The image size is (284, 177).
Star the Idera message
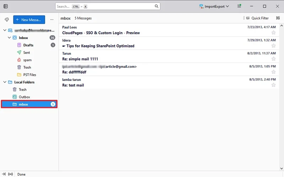tap(273, 46)
